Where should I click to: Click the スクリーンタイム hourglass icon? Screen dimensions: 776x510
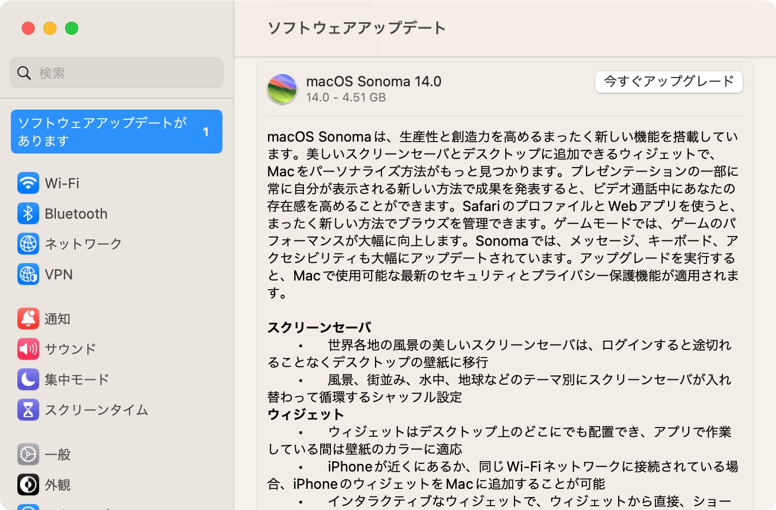click(28, 410)
